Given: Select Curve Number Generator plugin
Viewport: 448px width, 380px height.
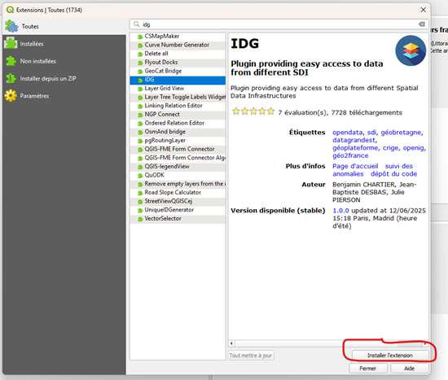Looking at the screenshot, I should tap(178, 45).
